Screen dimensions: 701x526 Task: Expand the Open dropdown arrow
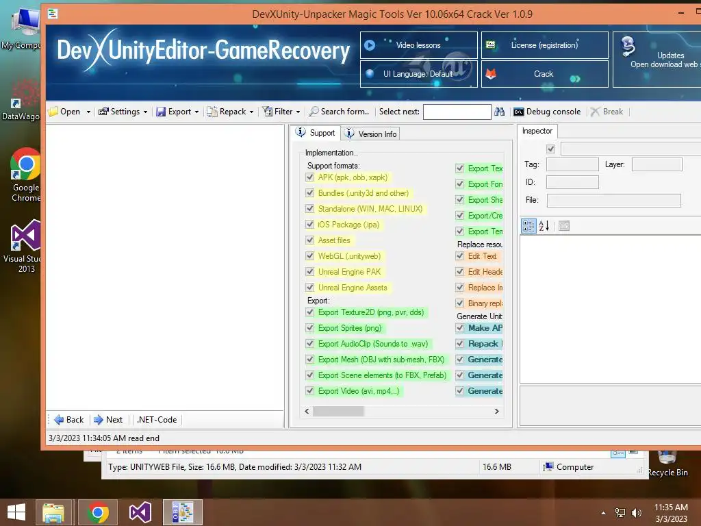point(88,112)
